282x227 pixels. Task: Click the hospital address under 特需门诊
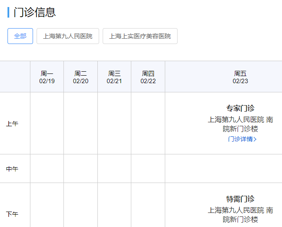click(240, 215)
